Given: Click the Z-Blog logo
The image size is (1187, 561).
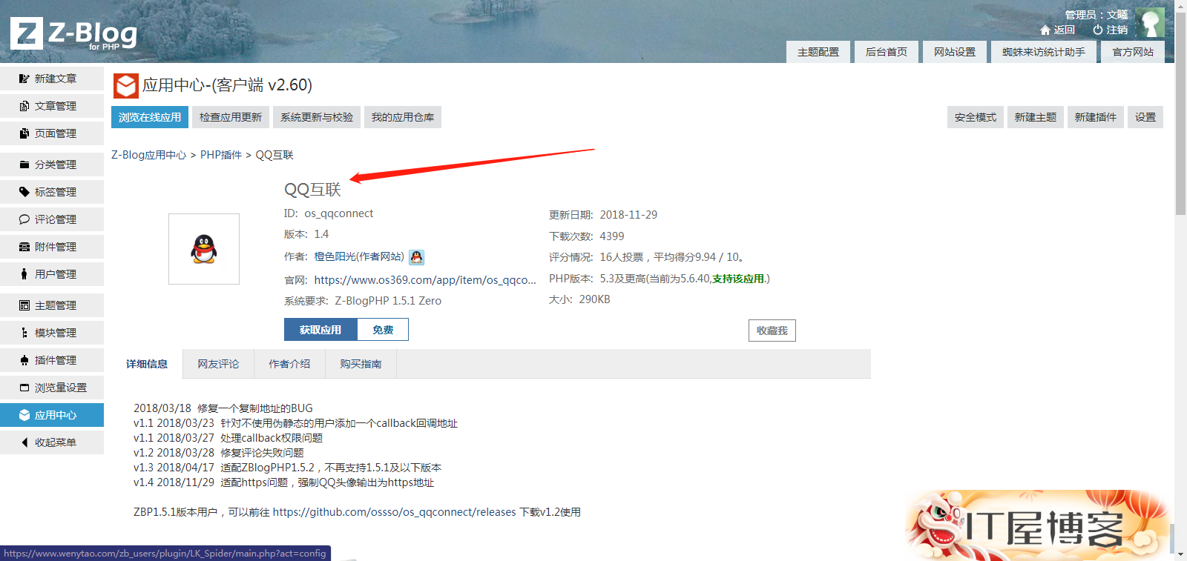Looking at the screenshot, I should tap(73, 34).
